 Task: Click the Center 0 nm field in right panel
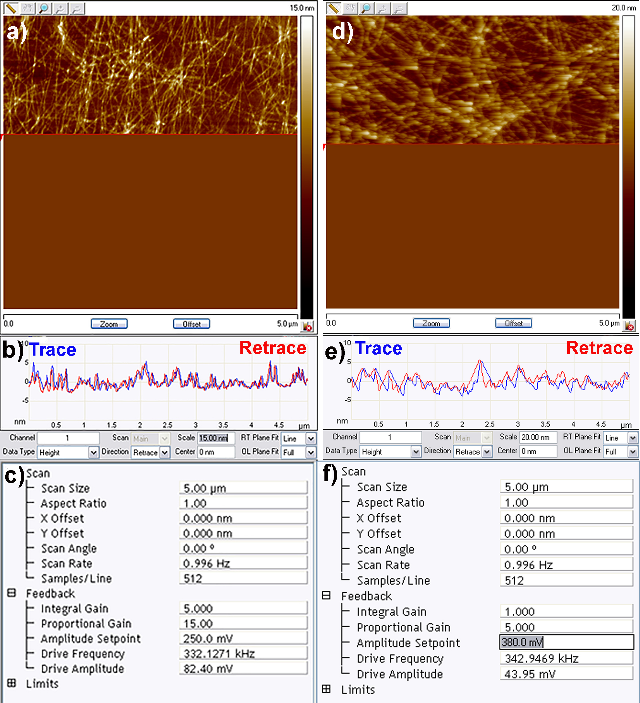point(538,451)
